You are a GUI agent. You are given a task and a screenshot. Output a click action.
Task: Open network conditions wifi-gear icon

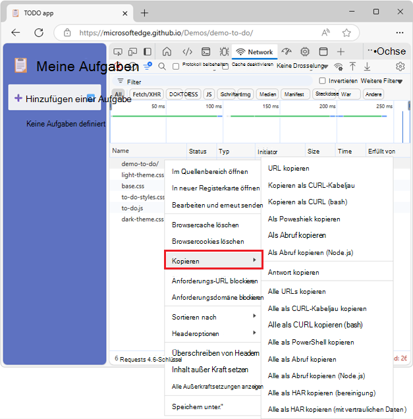coord(339,67)
